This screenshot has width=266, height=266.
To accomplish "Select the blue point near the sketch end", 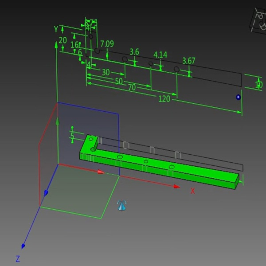I will (x=239, y=97).
